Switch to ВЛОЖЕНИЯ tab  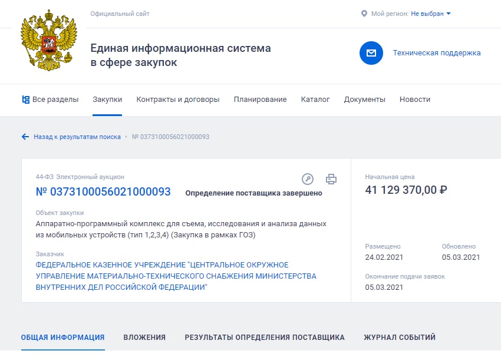pos(144,337)
